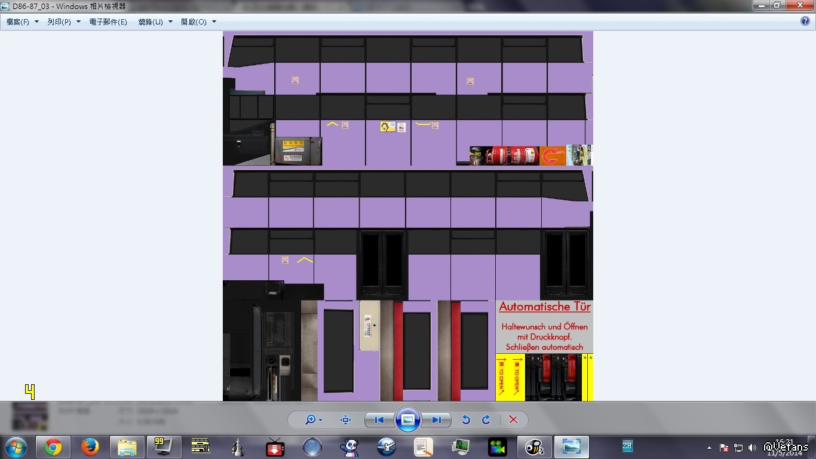Click the zoom magnifier icon
This screenshot has height=459, width=816.
[311, 420]
